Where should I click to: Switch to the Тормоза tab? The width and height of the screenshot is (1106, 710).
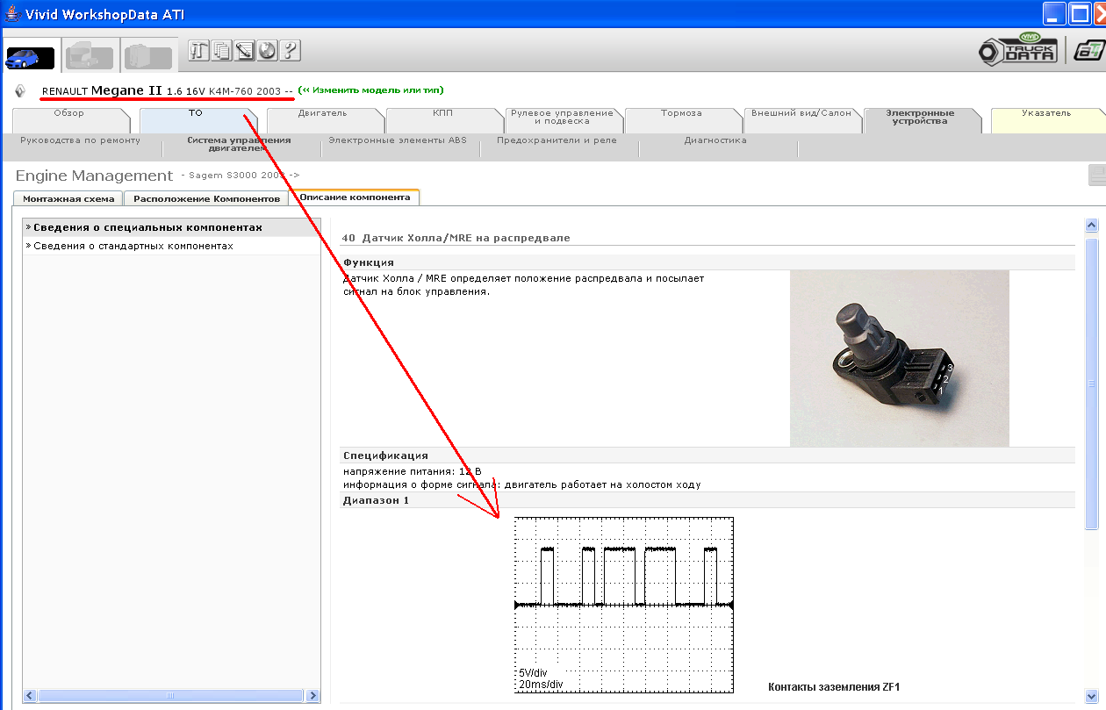coord(681,113)
